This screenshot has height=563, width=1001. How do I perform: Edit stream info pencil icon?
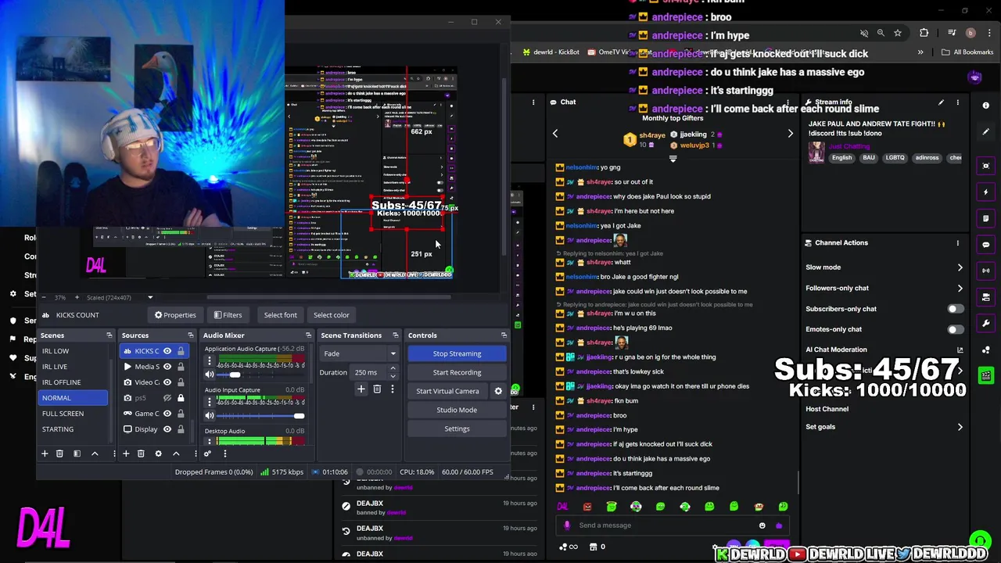point(941,102)
